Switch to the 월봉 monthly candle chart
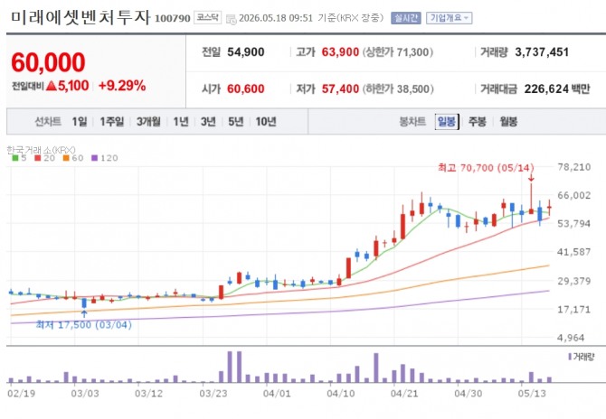The height and width of the screenshot is (419, 606). (x=508, y=122)
